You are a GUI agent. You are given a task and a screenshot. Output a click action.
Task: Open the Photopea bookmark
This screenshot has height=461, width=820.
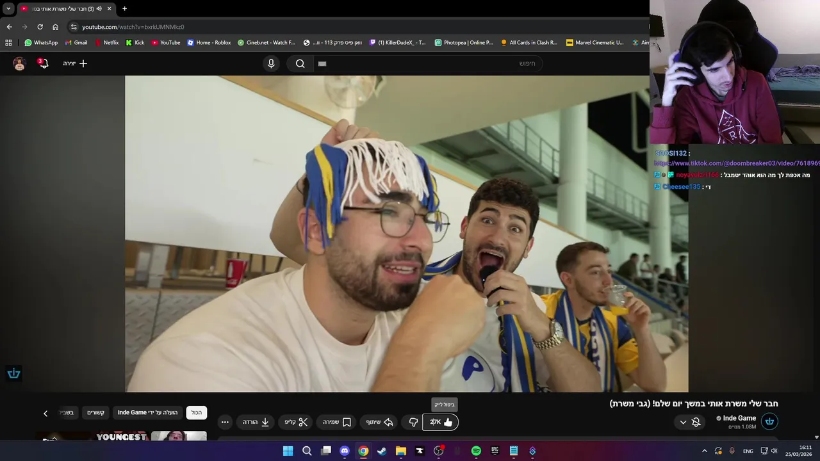(464, 43)
